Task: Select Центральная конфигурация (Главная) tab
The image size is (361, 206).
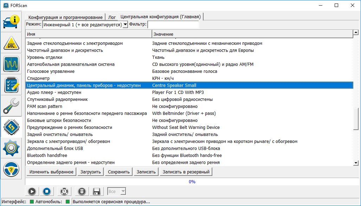Action: click(x=161, y=17)
